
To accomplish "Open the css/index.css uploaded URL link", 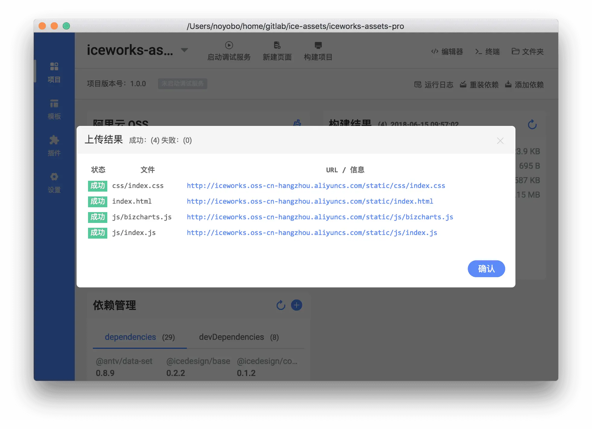I will click(x=316, y=186).
